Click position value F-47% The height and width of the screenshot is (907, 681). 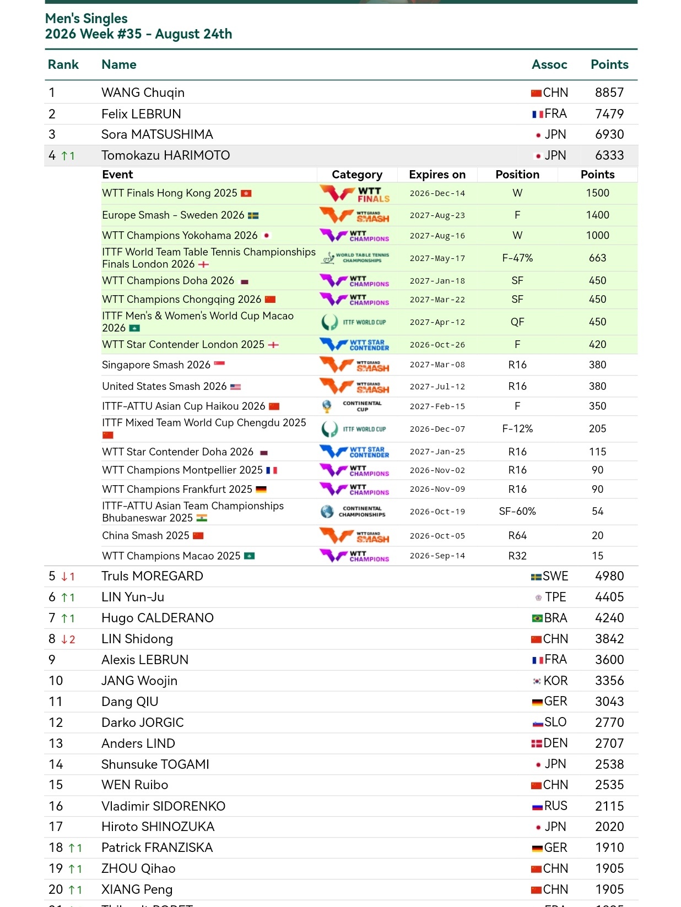click(x=517, y=258)
